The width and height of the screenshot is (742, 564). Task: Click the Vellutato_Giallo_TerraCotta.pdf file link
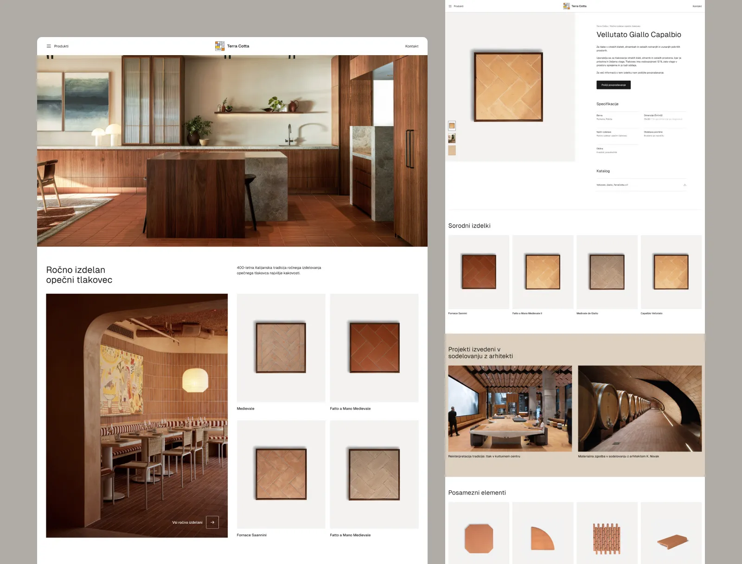tap(612, 185)
